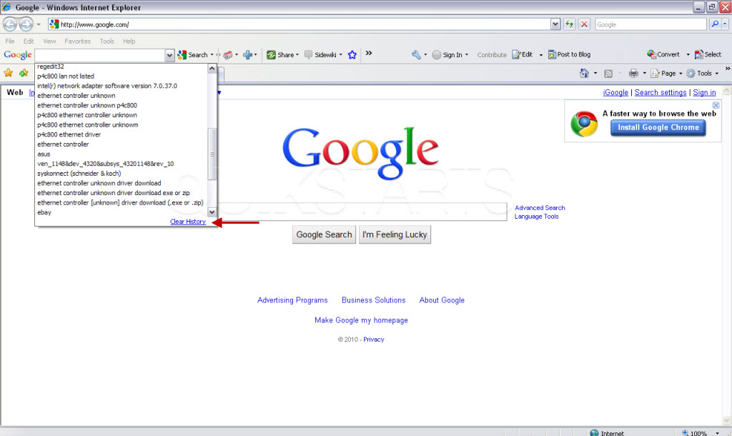732x436 pixels.
Task: Click the yellow Favorites star icon
Action: (9, 73)
